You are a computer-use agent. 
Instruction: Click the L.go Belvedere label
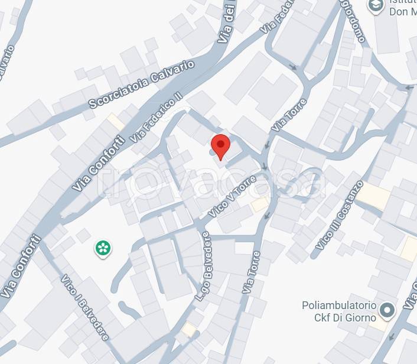click(204, 266)
